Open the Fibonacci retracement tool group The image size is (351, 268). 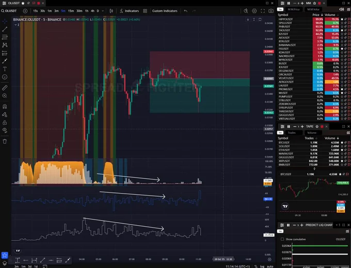pos(5,37)
